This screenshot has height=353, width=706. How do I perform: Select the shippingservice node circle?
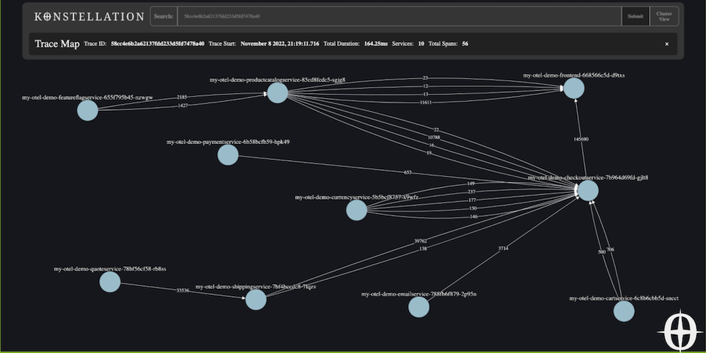256,299
